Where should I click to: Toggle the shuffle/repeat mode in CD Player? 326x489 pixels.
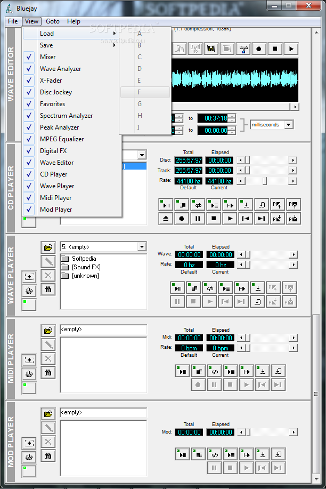tap(198, 205)
